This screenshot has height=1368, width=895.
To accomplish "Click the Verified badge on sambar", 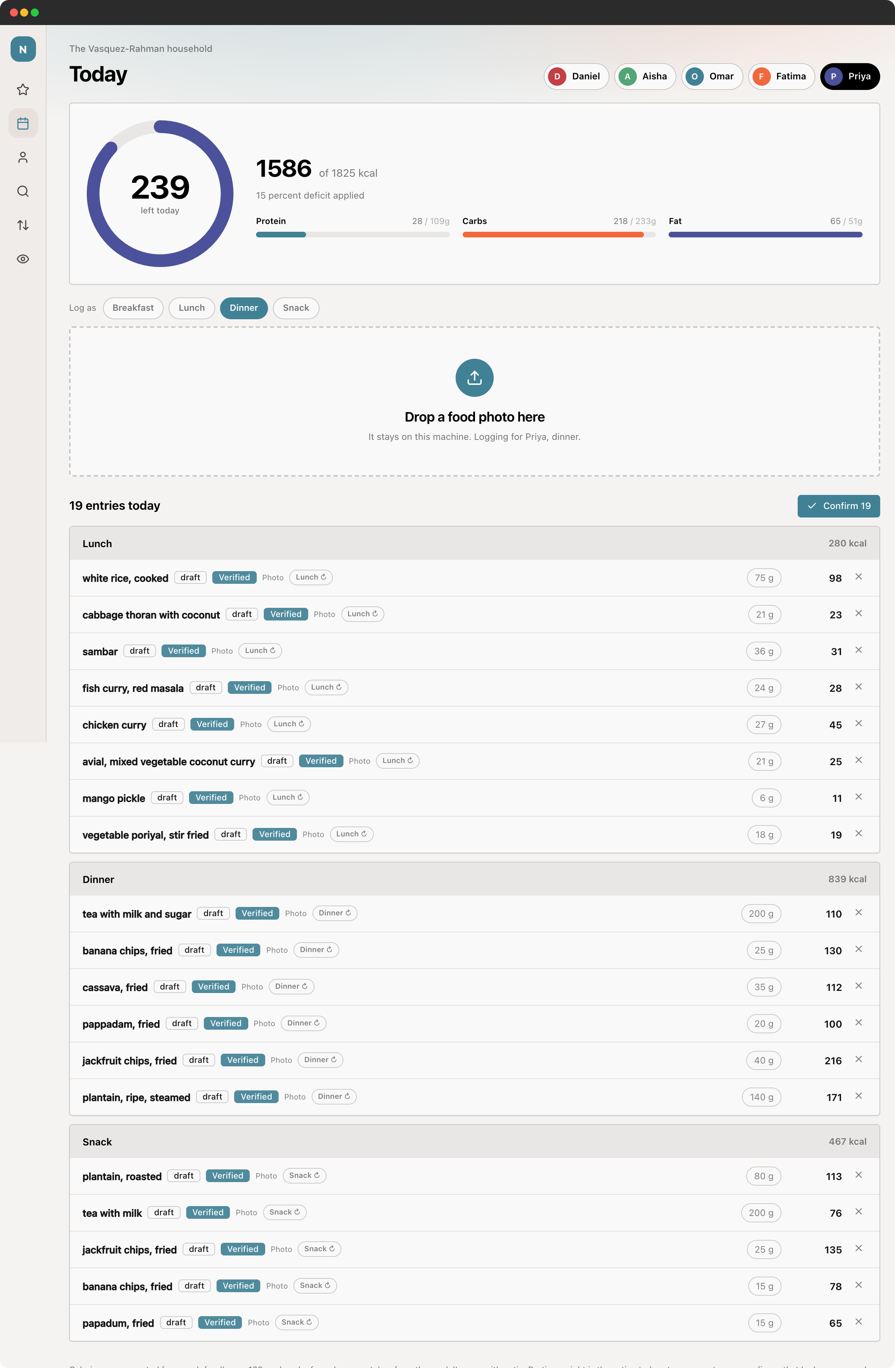I will coord(184,650).
